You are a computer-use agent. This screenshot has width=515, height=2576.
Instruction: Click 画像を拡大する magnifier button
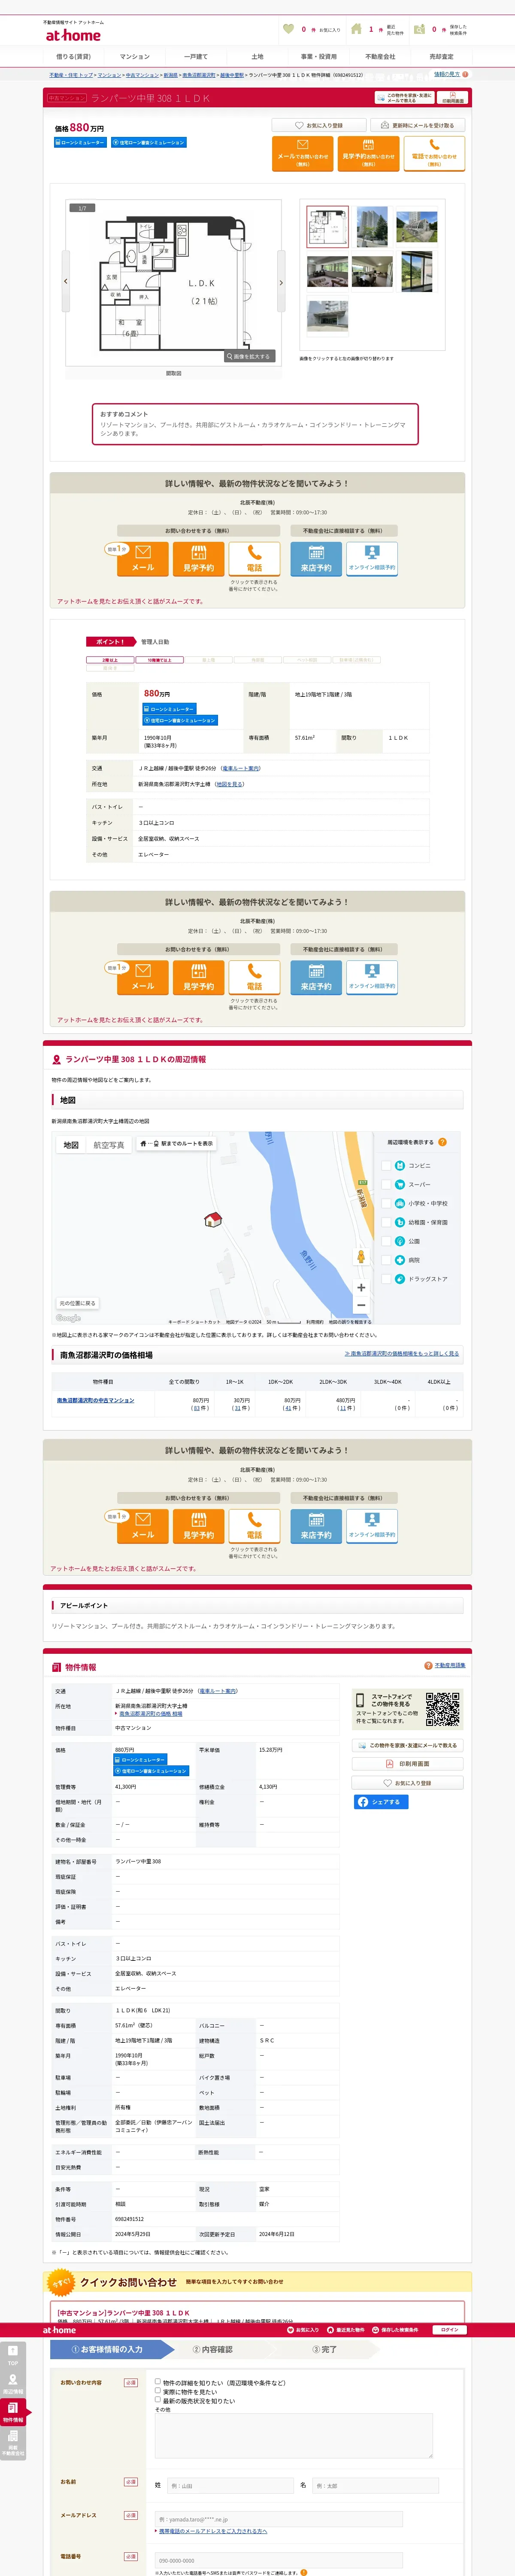(248, 356)
